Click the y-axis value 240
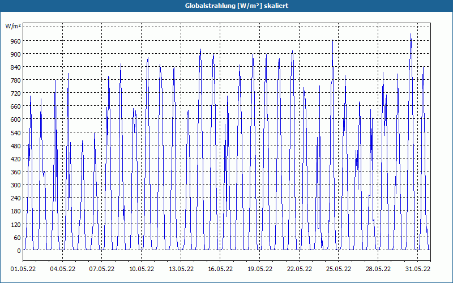The width and height of the screenshot is (453, 283). point(16,198)
